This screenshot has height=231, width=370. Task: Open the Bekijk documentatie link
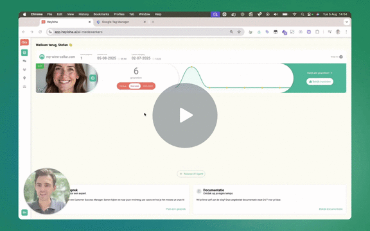[x=331, y=209]
